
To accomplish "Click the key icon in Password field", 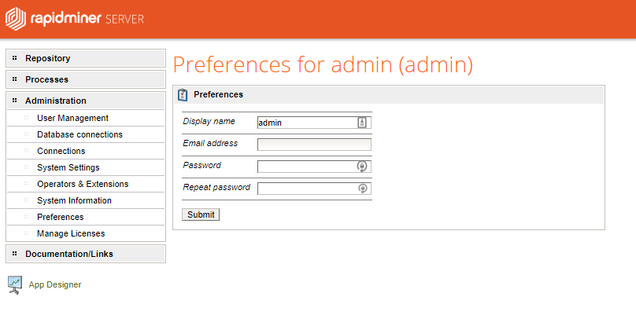I will [x=362, y=167].
